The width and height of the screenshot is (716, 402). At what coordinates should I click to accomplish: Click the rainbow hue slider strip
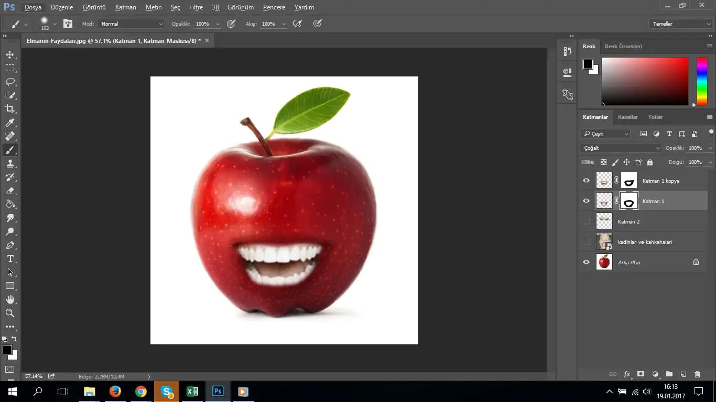[701, 81]
